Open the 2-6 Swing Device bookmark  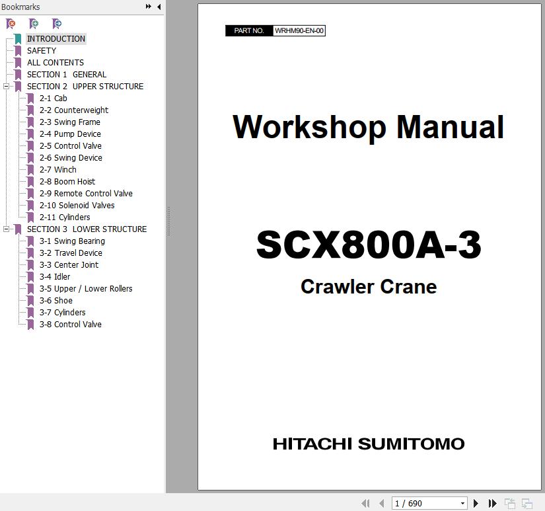coord(71,158)
